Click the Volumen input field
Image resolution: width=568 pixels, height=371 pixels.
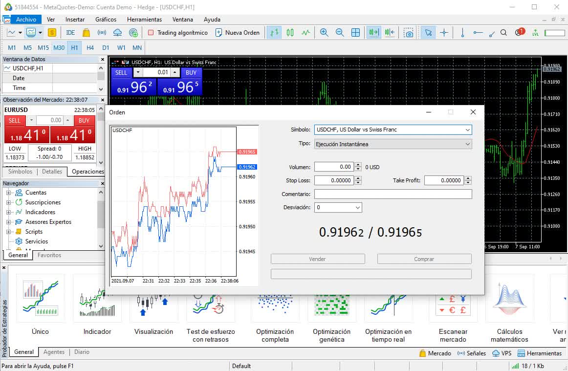pyautogui.click(x=334, y=167)
